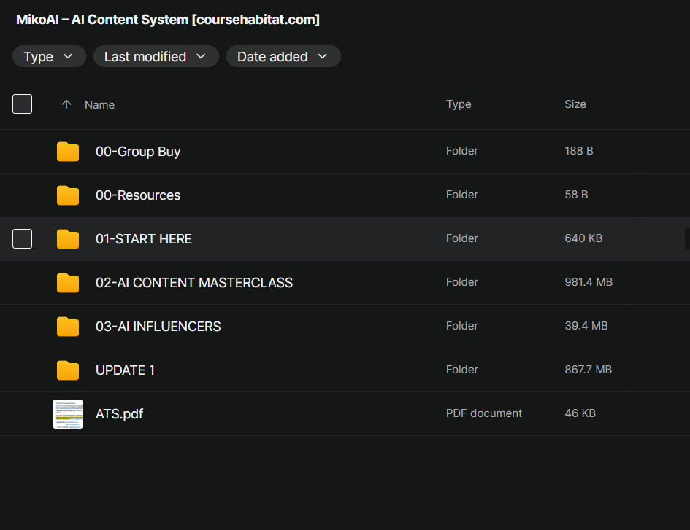
Task: Expand the Last modified filter dropdown
Action: pyautogui.click(x=156, y=56)
